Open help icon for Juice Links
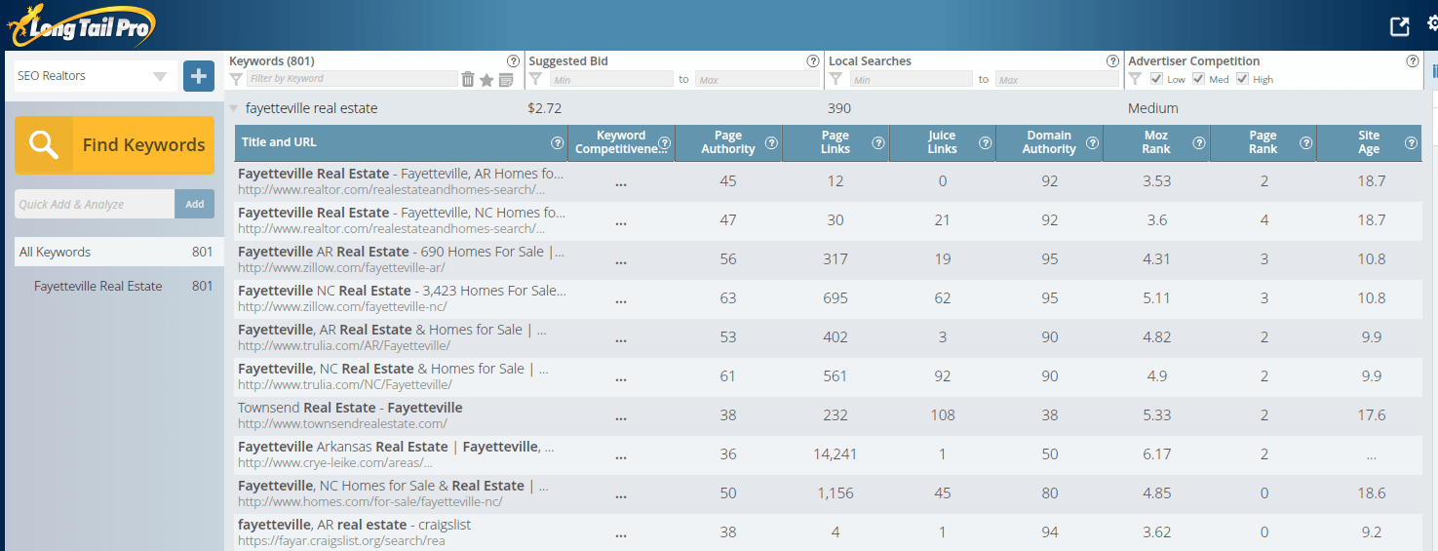This screenshot has height=551, width=1438. 986,142
